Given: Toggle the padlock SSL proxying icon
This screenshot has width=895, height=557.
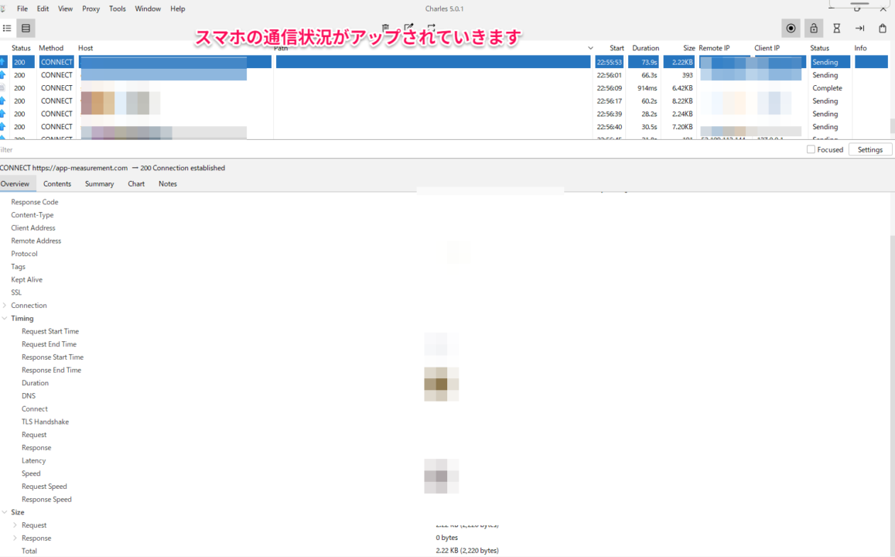Looking at the screenshot, I should (813, 28).
